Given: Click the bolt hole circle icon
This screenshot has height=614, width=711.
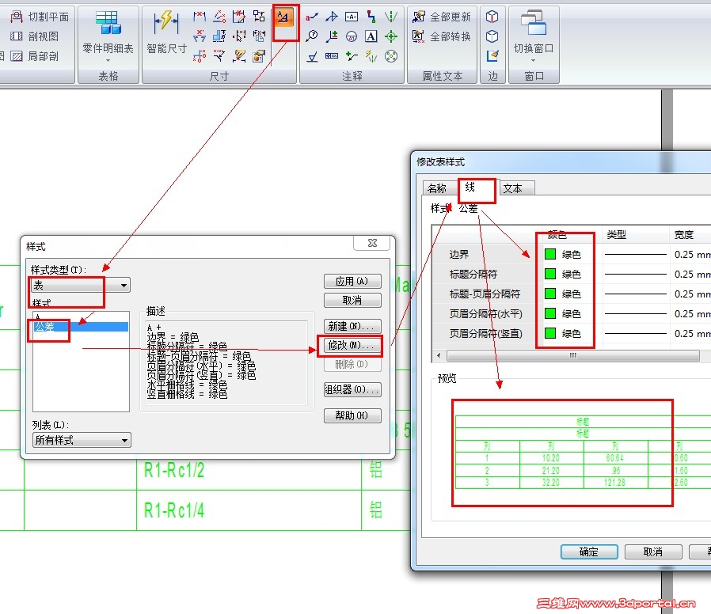Looking at the screenshot, I should (x=391, y=56).
